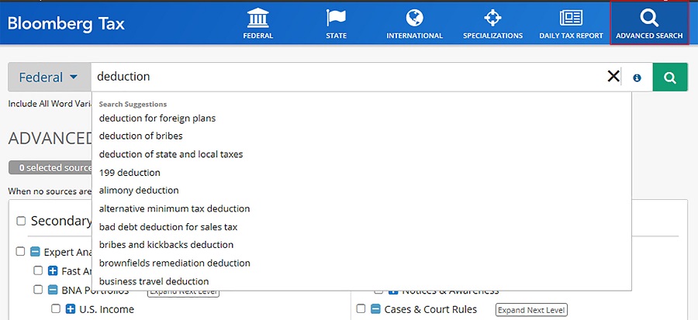This screenshot has width=698, height=320.
Task: Collapse the BNA Portfolios node
Action: click(x=53, y=291)
